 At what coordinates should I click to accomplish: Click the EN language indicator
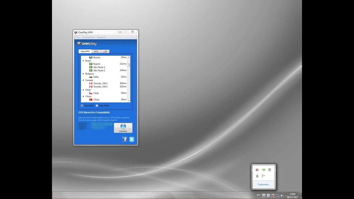258,195
